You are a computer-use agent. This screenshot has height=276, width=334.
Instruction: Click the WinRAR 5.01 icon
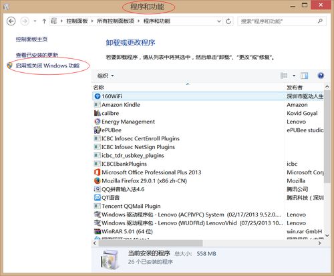point(98,231)
